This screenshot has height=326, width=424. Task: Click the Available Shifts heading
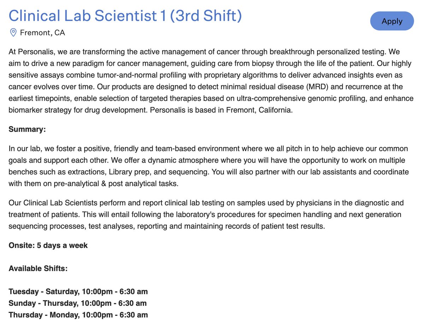pos(38,268)
